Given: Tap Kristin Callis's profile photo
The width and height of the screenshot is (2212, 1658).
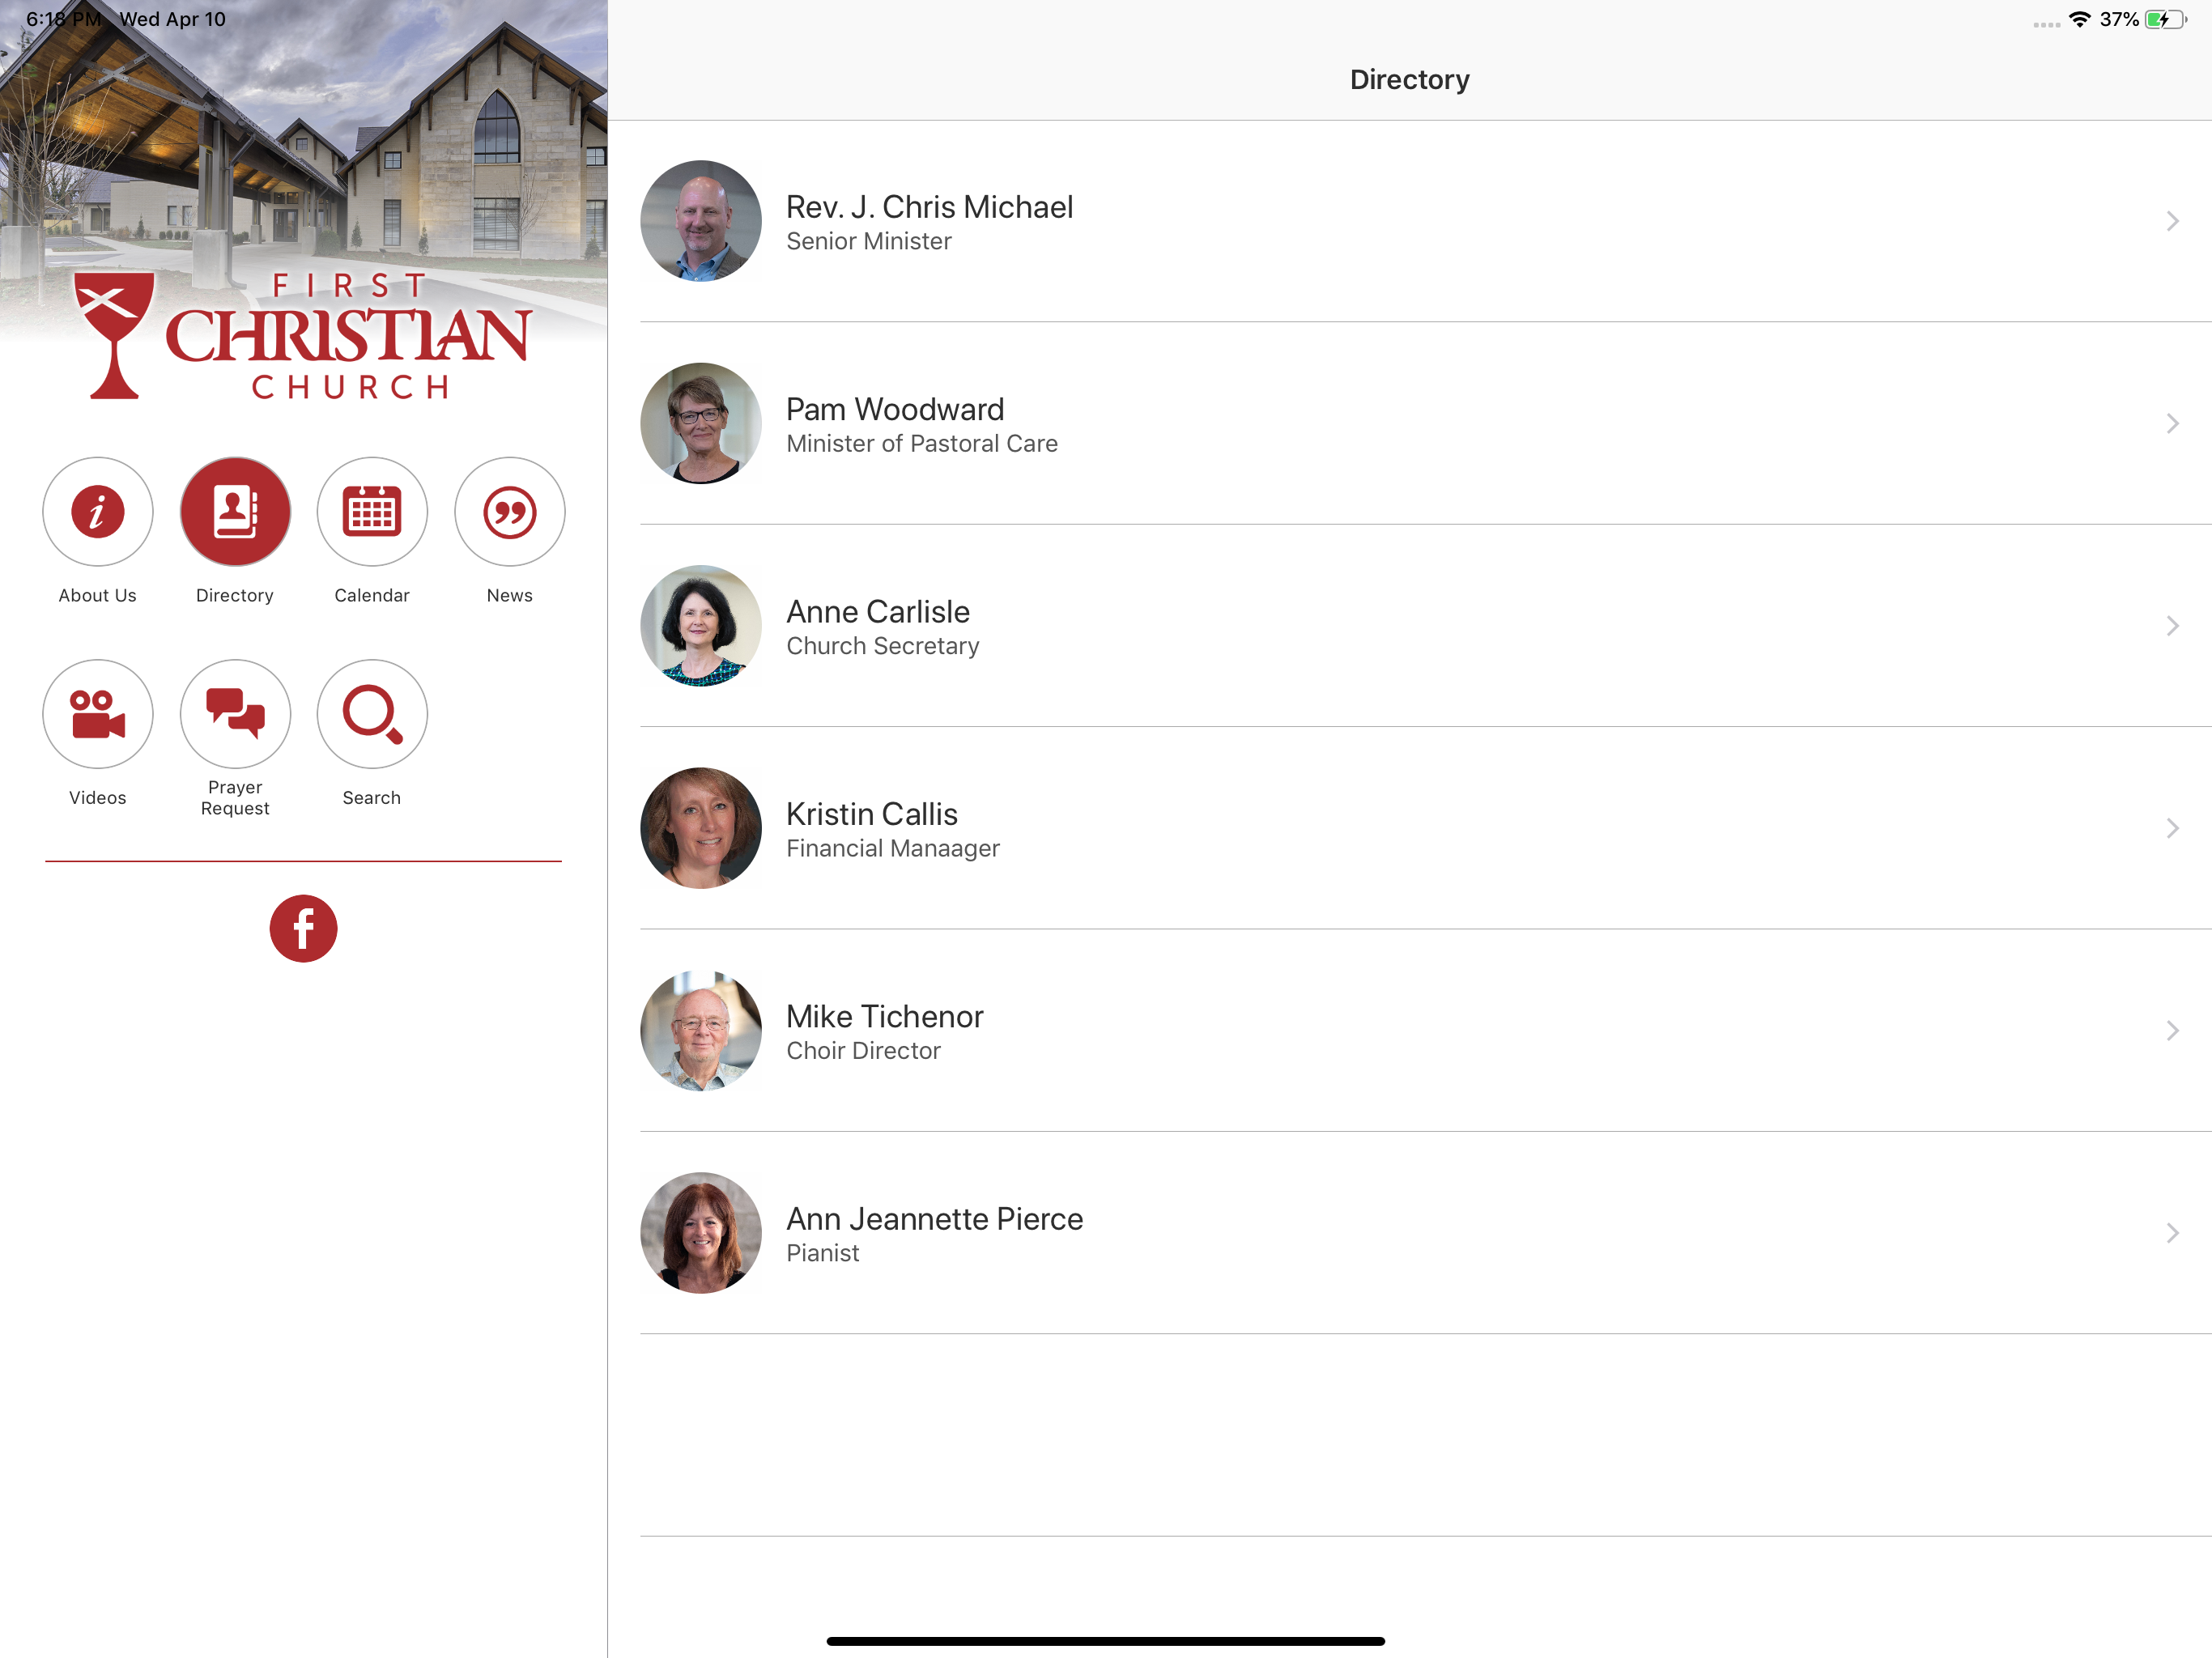Looking at the screenshot, I should (x=701, y=828).
